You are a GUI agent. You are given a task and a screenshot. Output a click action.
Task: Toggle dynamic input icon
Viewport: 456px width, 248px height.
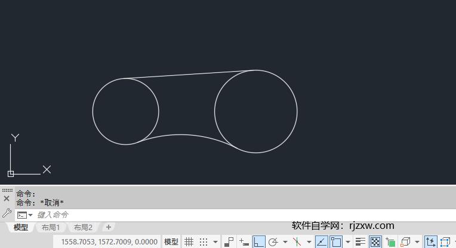(244, 242)
